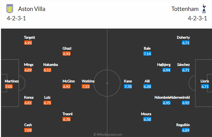Select player name McGinn
Viewport: 212px width, 137px height.
coord(69,81)
